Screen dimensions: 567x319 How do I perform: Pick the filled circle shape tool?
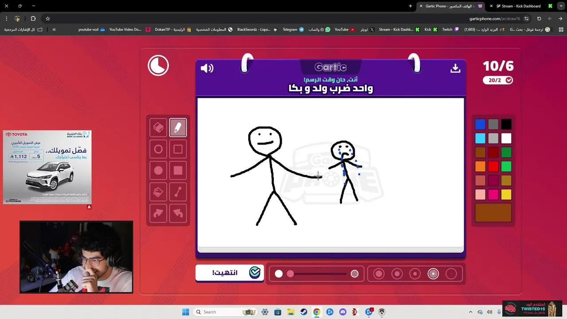pos(158,171)
